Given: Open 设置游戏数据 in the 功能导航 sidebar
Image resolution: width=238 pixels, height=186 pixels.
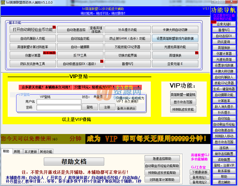Looking at the screenshot, I should coord(224,65).
